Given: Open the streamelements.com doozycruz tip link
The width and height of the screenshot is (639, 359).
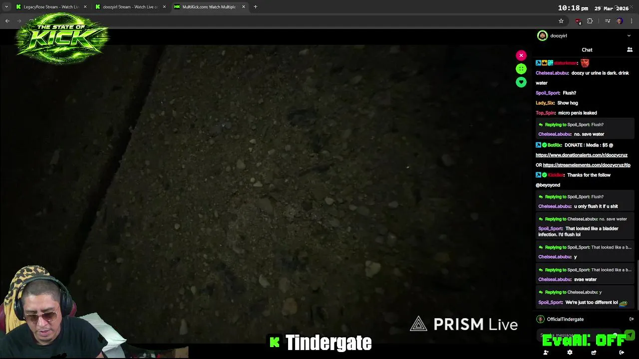Looking at the screenshot, I should (587, 165).
